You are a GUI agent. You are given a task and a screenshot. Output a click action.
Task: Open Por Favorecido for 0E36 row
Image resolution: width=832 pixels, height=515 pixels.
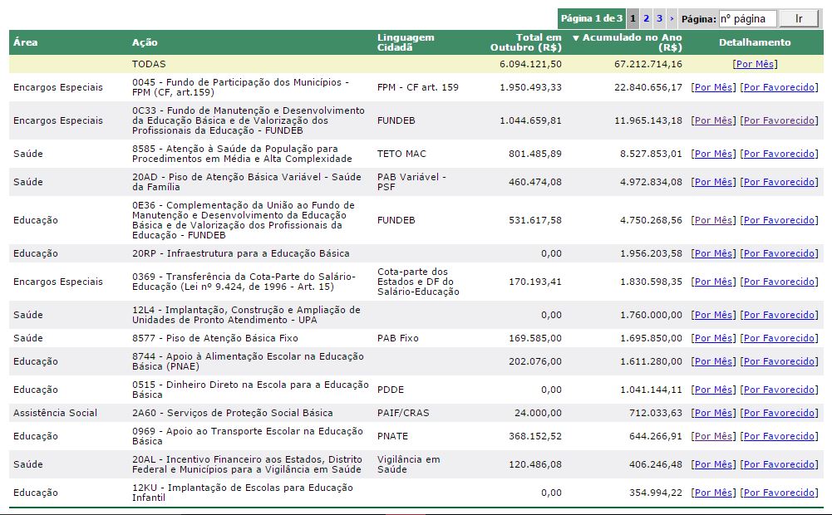coord(779,220)
